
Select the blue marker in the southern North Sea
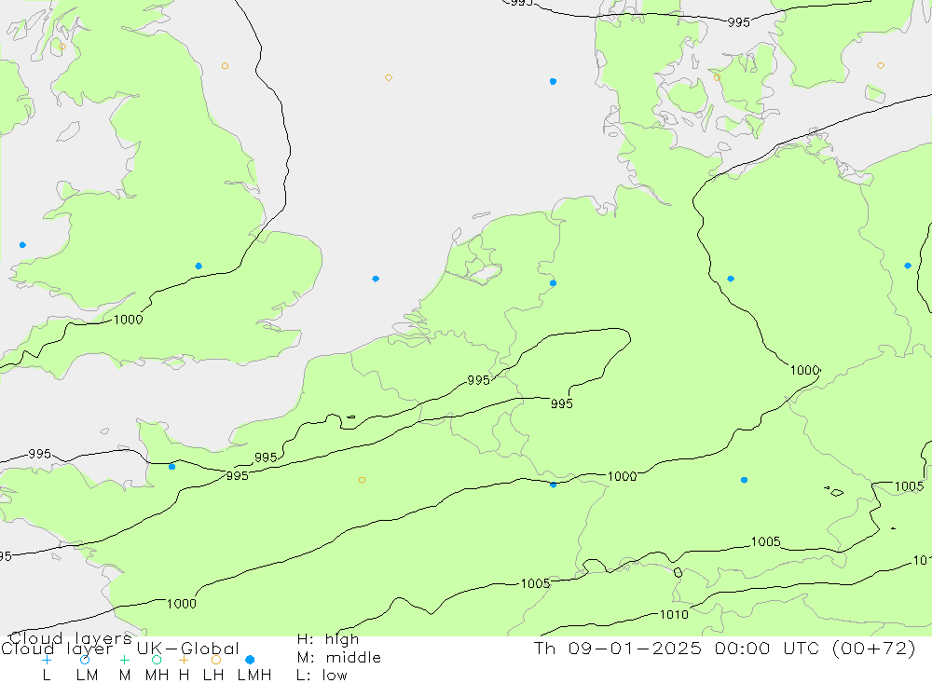click(376, 279)
